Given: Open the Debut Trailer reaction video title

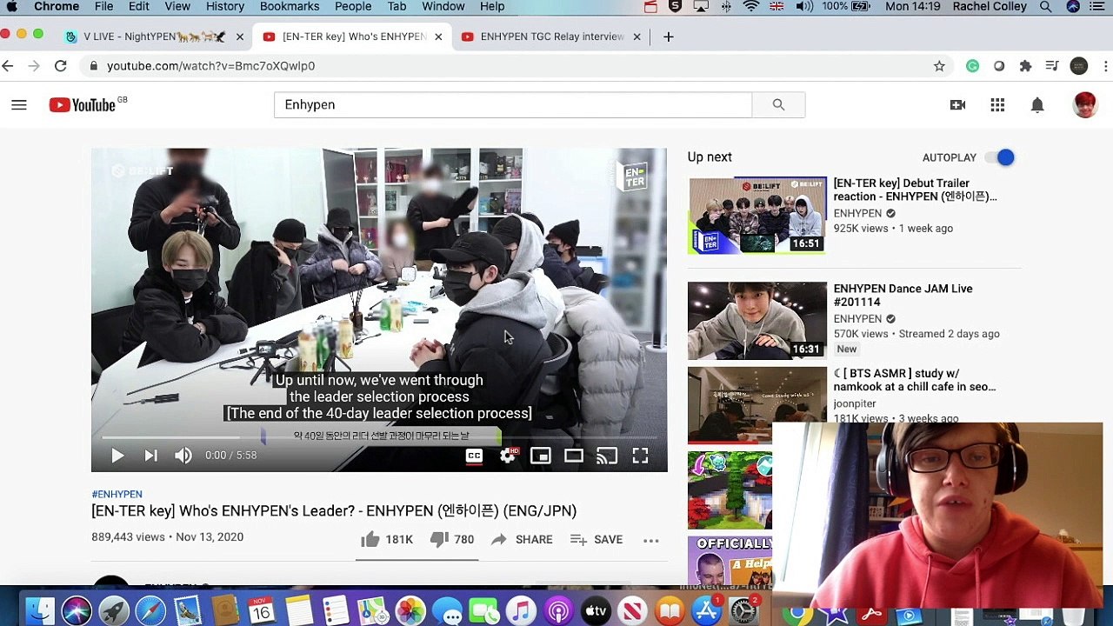Looking at the screenshot, I should [x=915, y=190].
